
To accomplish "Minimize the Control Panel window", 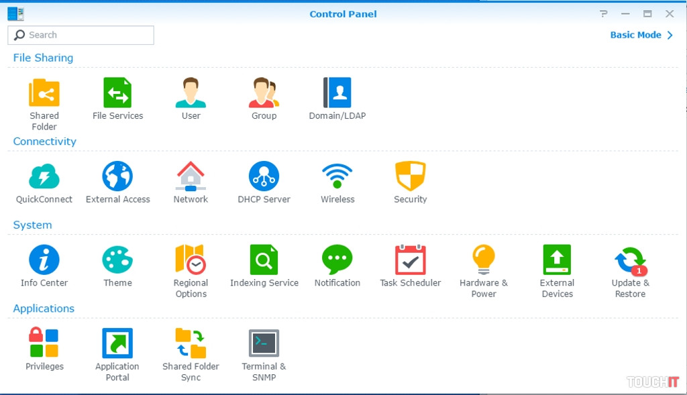I will point(625,13).
